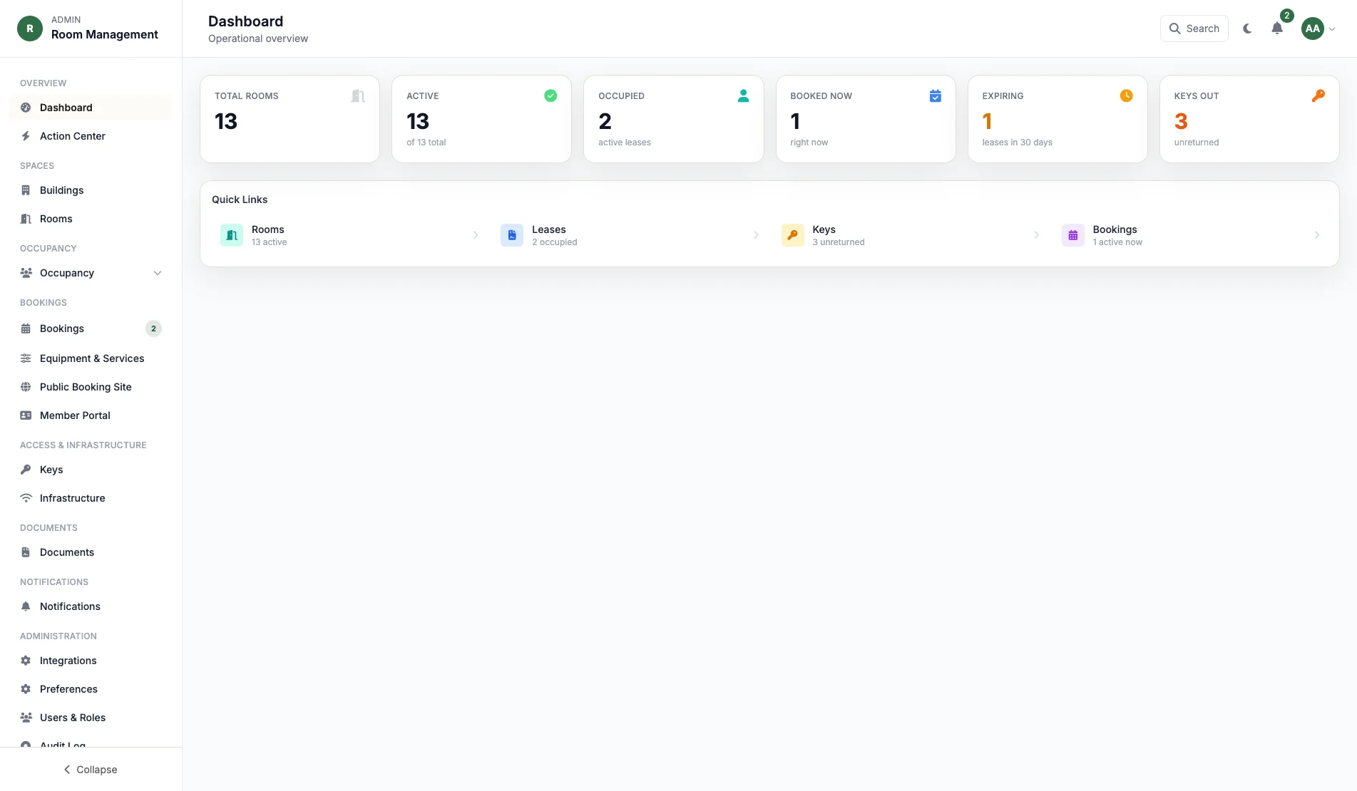Open the Keys quick link
The width and height of the screenshot is (1357, 791).
coord(910,235)
